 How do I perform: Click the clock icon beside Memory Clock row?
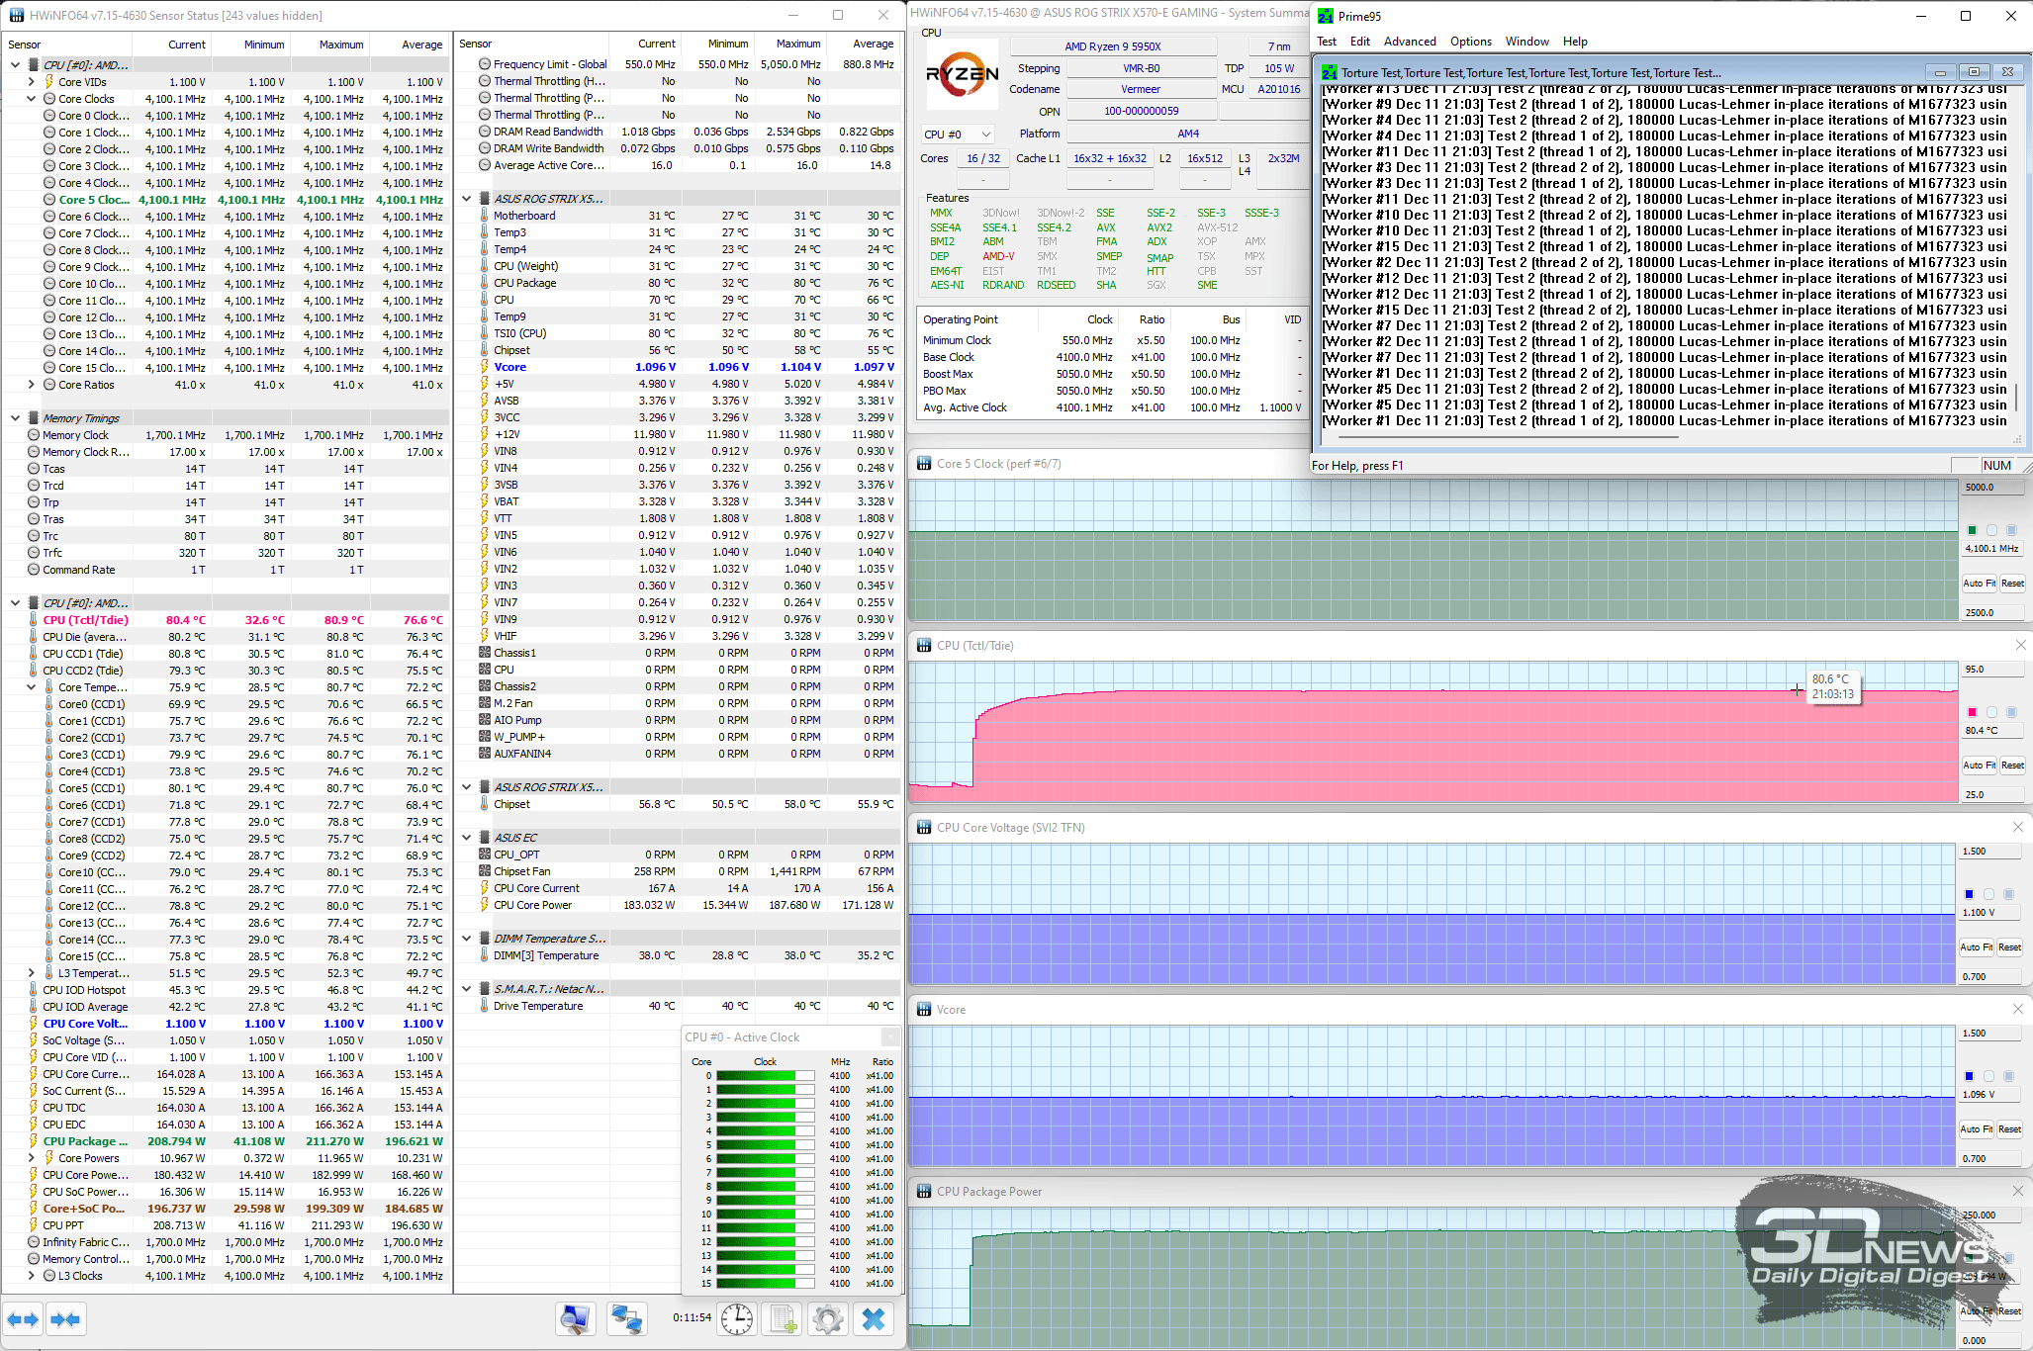tap(34, 435)
